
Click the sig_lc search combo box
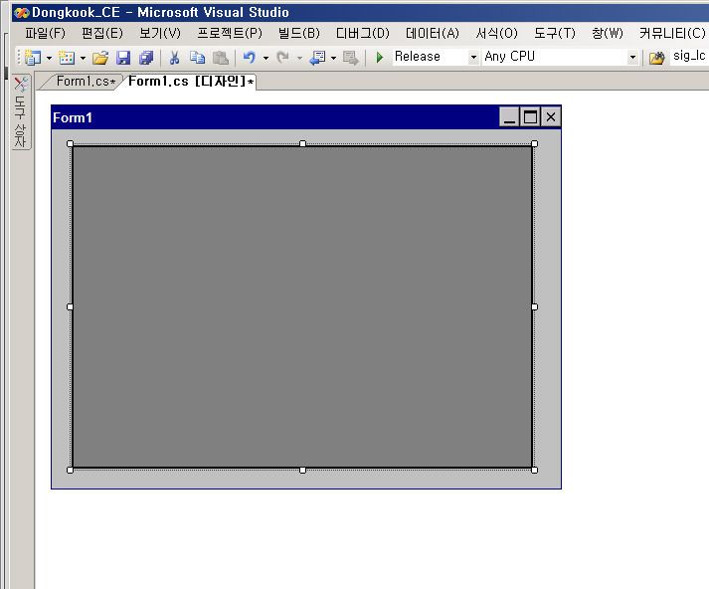[x=689, y=56]
